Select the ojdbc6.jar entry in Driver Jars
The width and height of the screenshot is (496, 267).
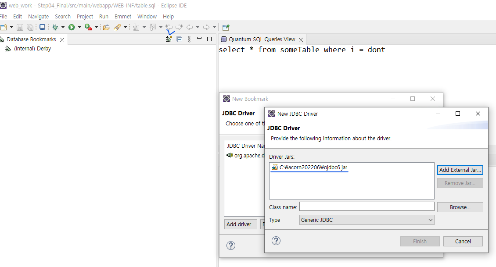[x=310, y=167]
